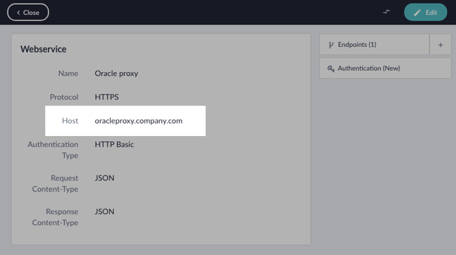Click the HTTPS protocol value
Screen dimensions: 456x255
coord(107,97)
